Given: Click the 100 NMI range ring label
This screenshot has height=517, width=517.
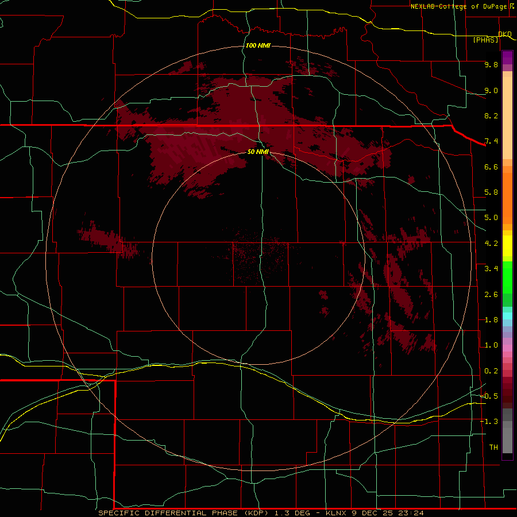Looking at the screenshot, I should (258, 45).
